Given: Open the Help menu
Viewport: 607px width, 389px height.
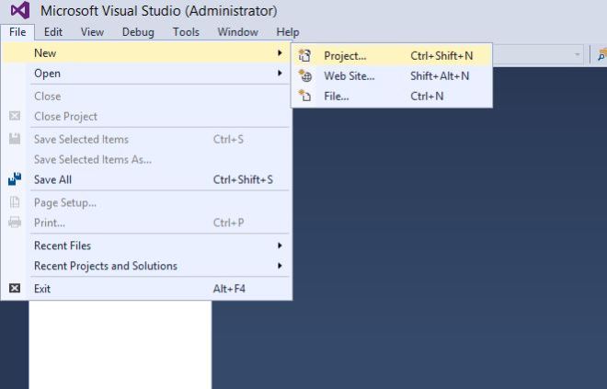Looking at the screenshot, I should (288, 32).
